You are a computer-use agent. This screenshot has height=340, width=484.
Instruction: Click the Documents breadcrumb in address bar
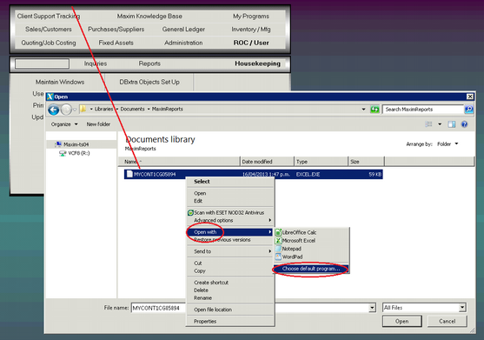[x=132, y=109]
